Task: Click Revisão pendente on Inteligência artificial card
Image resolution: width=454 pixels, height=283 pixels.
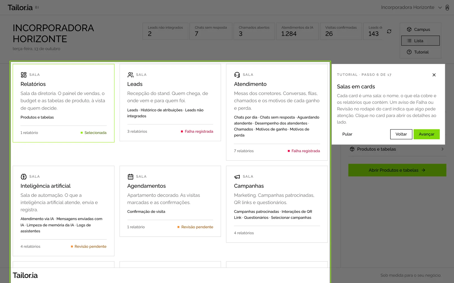Action: tap(89, 246)
